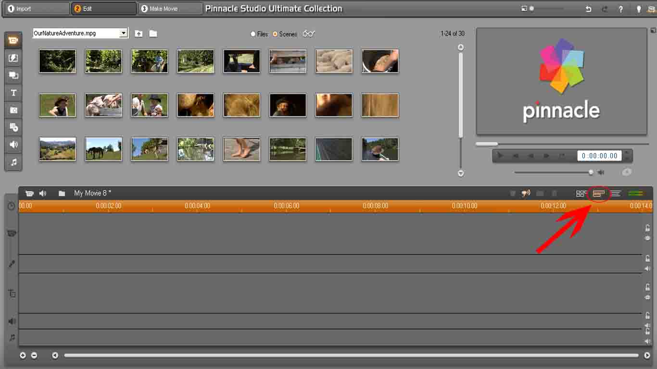The height and width of the screenshot is (369, 657).
Task: Click the player timecode field 0:00:00.00
Action: (x=600, y=156)
